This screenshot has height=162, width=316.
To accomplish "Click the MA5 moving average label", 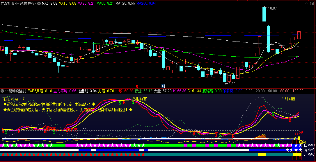I will click(49, 4).
